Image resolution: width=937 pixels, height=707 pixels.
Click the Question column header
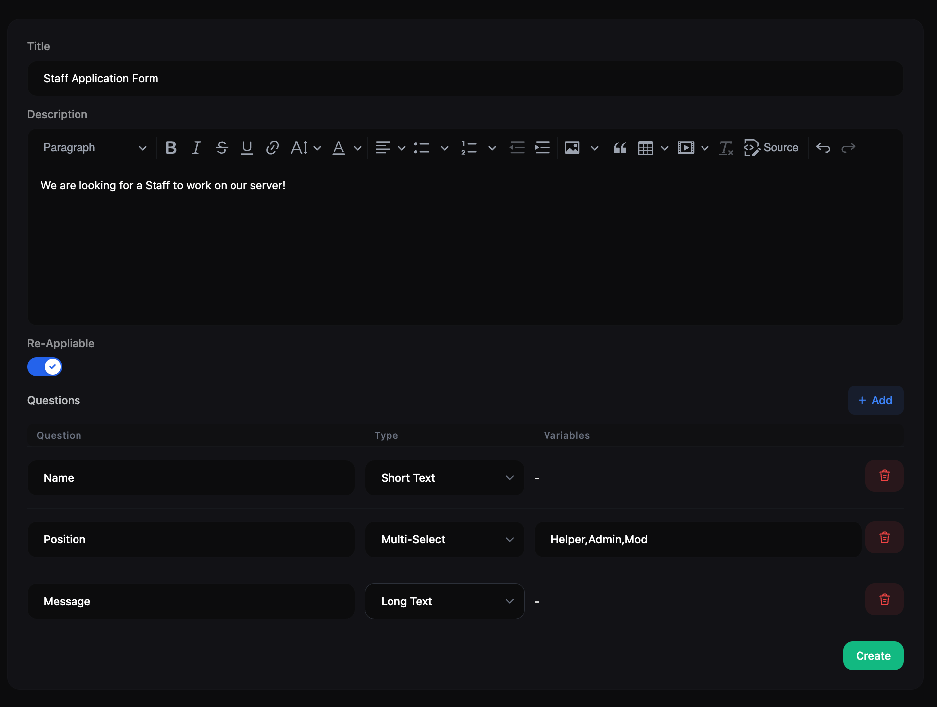click(x=59, y=435)
